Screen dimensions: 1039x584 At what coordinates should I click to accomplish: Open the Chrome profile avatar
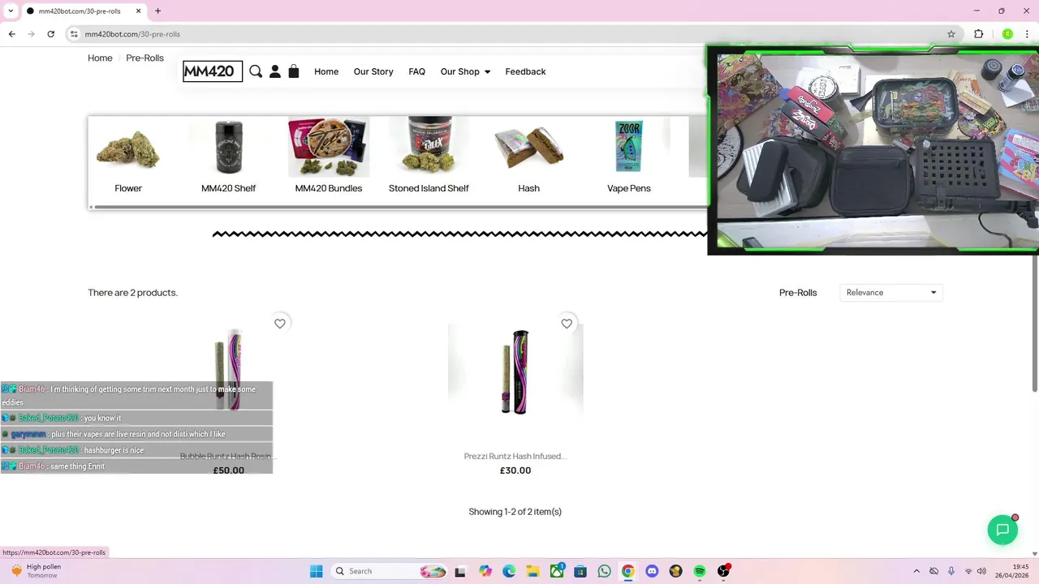click(1007, 34)
